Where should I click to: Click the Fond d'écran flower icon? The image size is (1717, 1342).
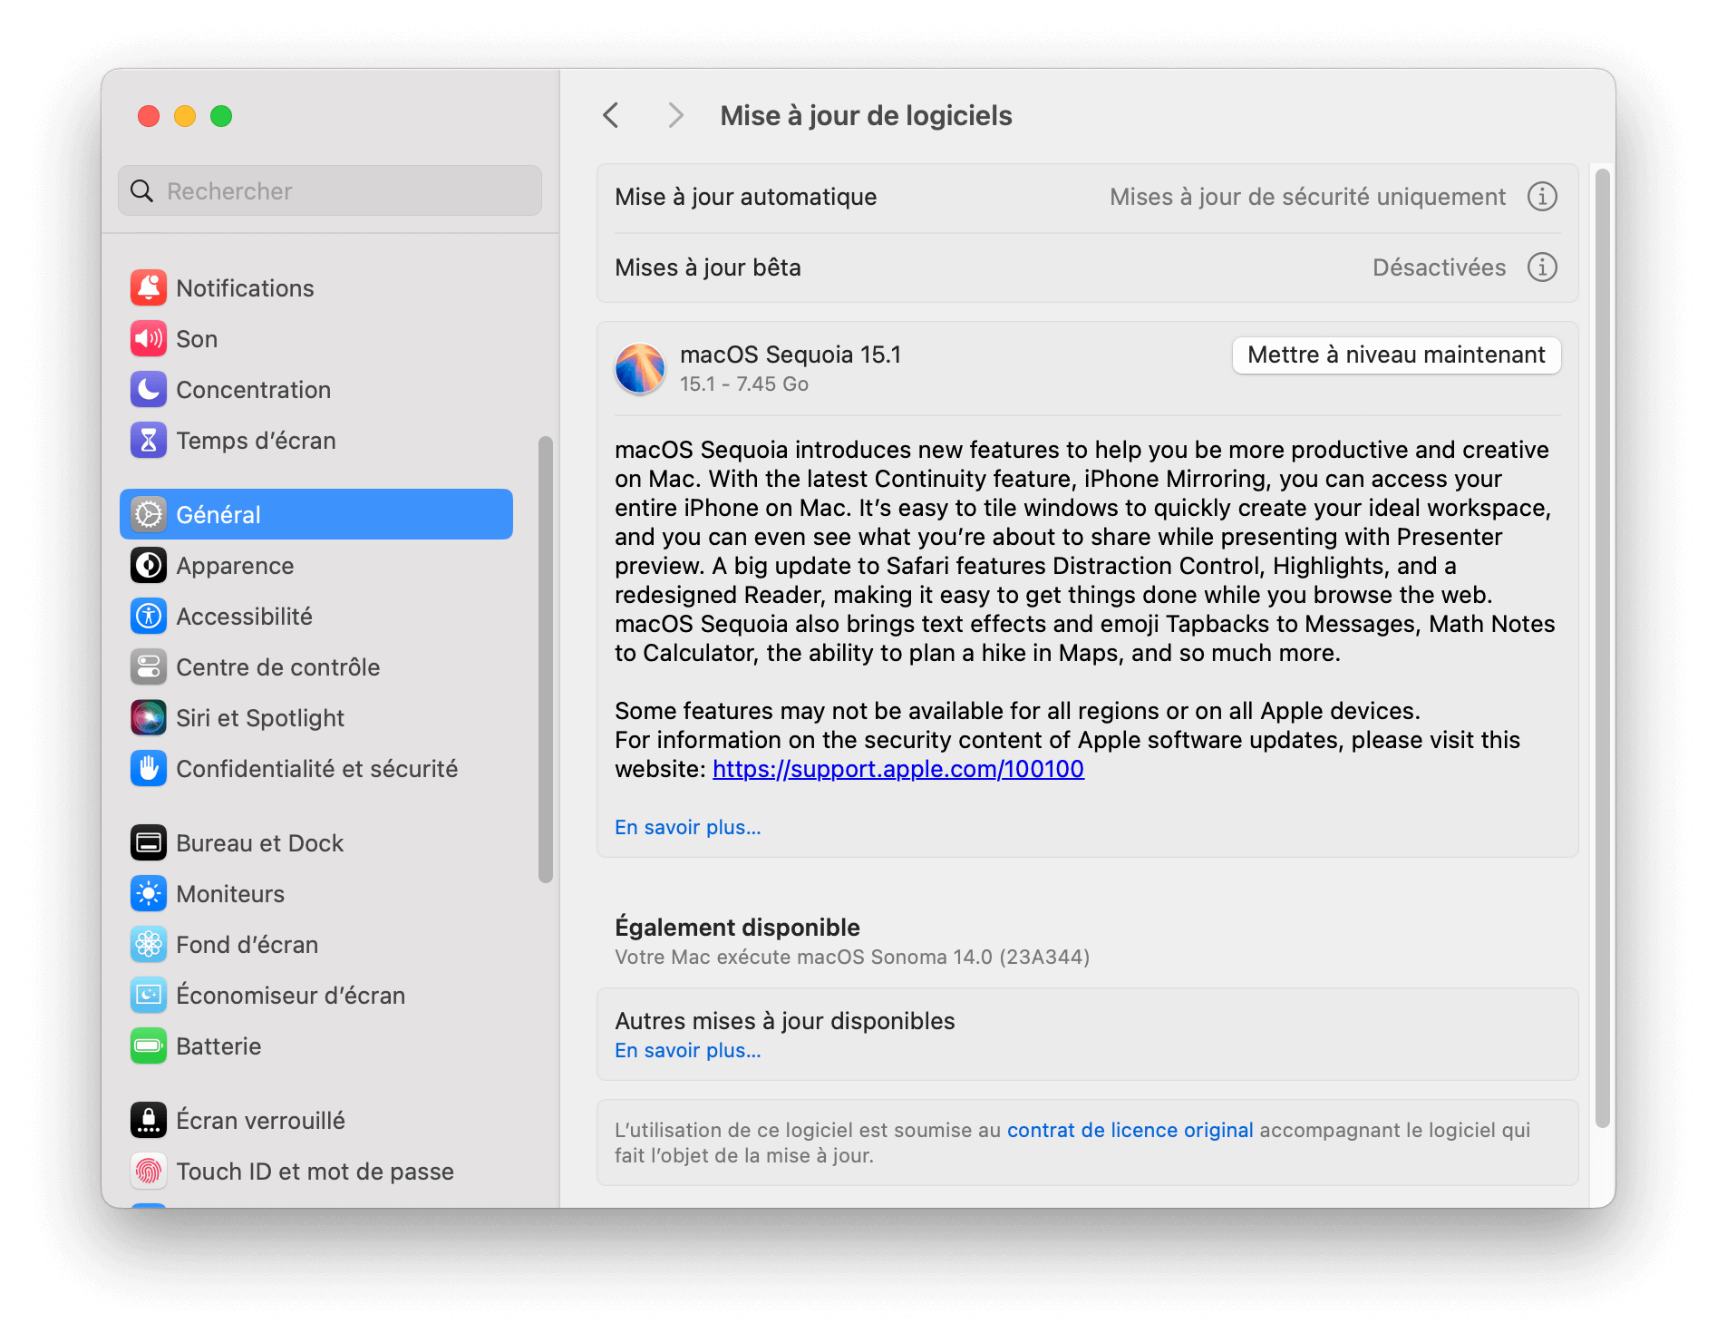pos(149,944)
